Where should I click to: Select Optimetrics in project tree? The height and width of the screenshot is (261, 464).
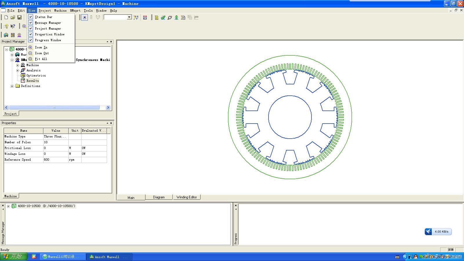coord(36,75)
